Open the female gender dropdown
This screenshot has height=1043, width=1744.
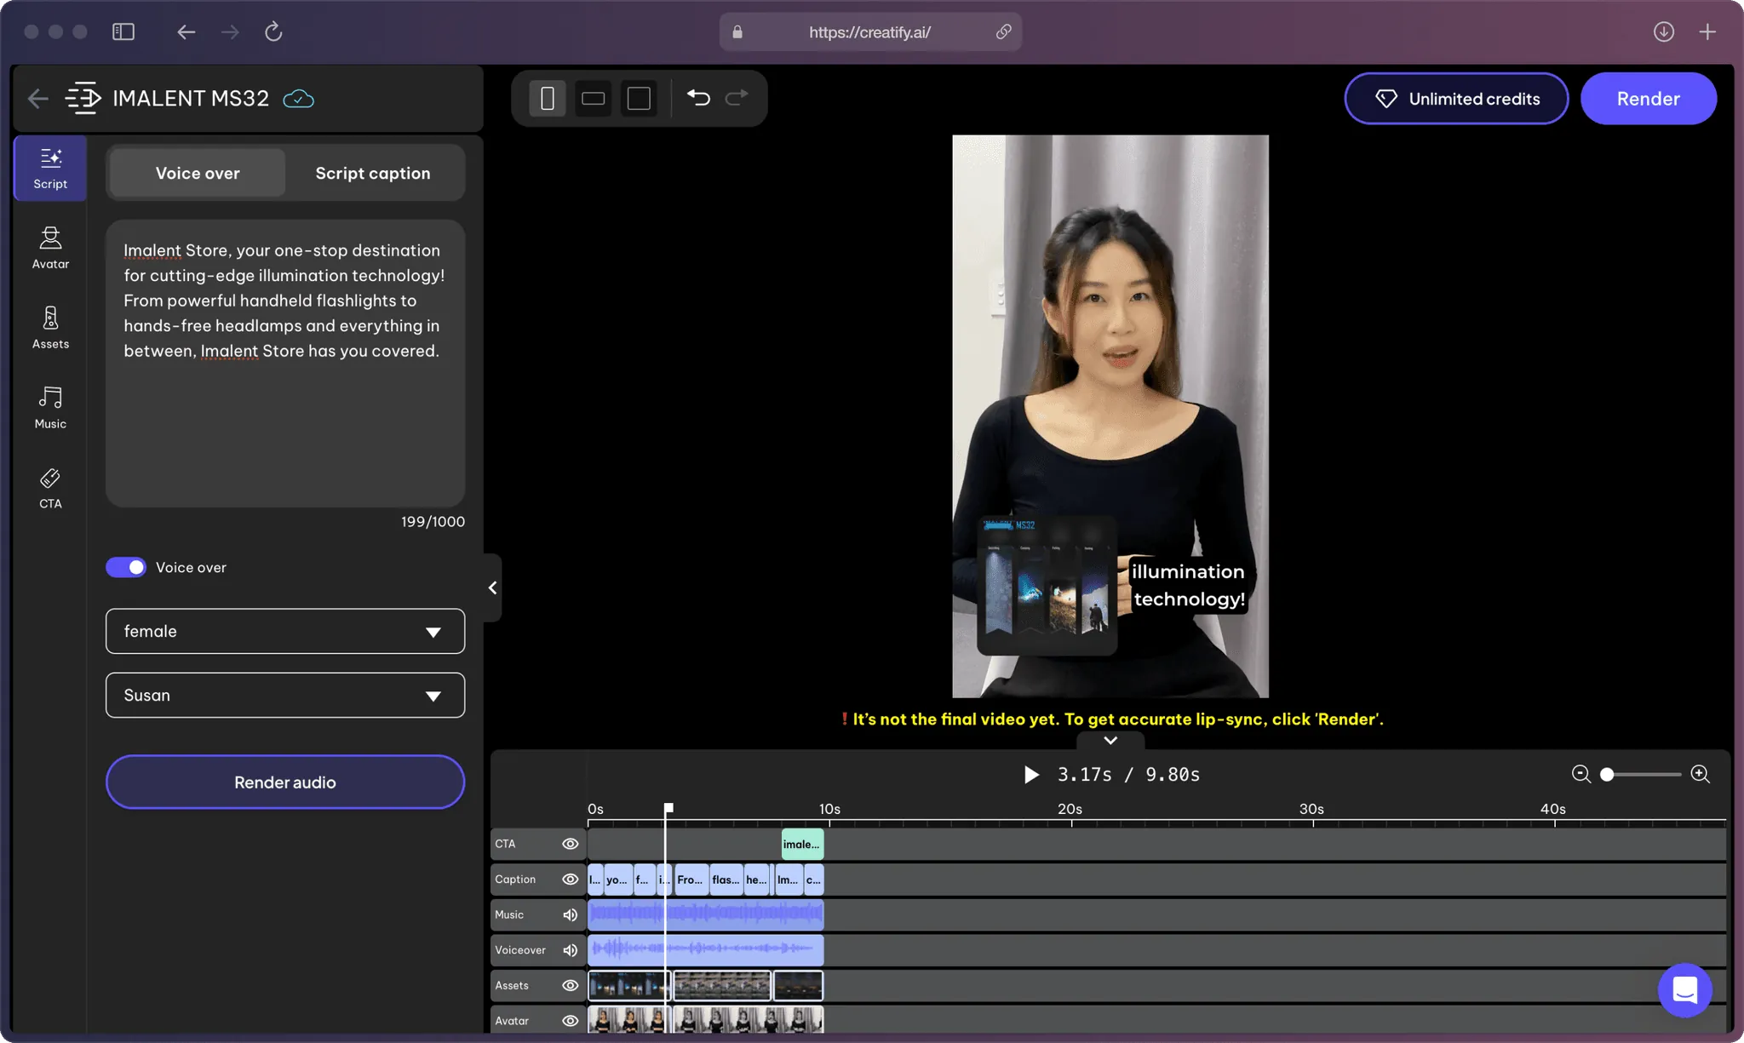coord(285,631)
